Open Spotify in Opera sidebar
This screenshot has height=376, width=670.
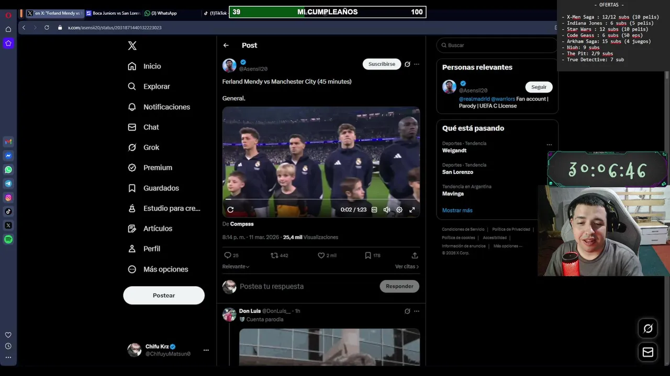8,240
